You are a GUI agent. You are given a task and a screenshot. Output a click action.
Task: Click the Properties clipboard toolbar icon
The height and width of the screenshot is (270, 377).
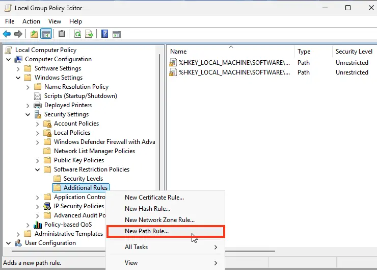tap(62, 34)
